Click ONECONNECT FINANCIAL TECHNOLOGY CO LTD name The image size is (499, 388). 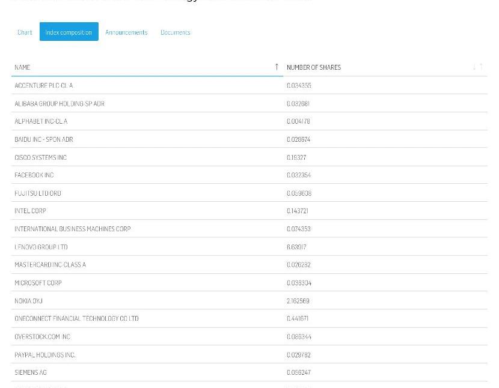(x=77, y=318)
